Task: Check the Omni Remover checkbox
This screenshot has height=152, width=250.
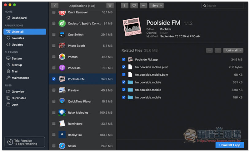Action: [x=54, y=12]
